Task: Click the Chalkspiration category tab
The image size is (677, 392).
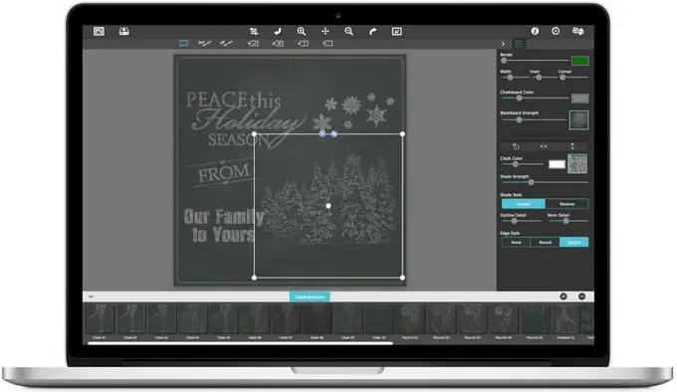Action: (310, 296)
